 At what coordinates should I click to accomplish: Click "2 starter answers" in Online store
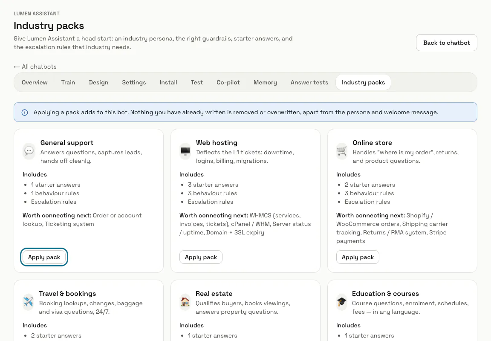[x=370, y=185]
